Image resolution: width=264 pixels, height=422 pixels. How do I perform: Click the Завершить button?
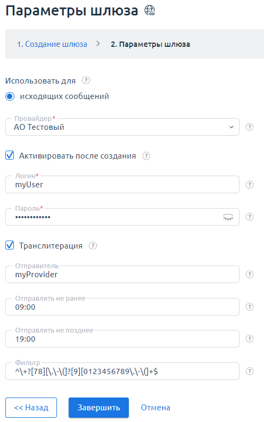tap(98, 408)
